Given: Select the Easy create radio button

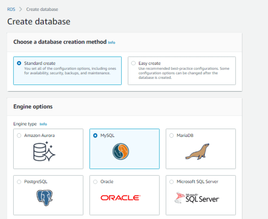Looking at the screenshot, I should point(133,63).
